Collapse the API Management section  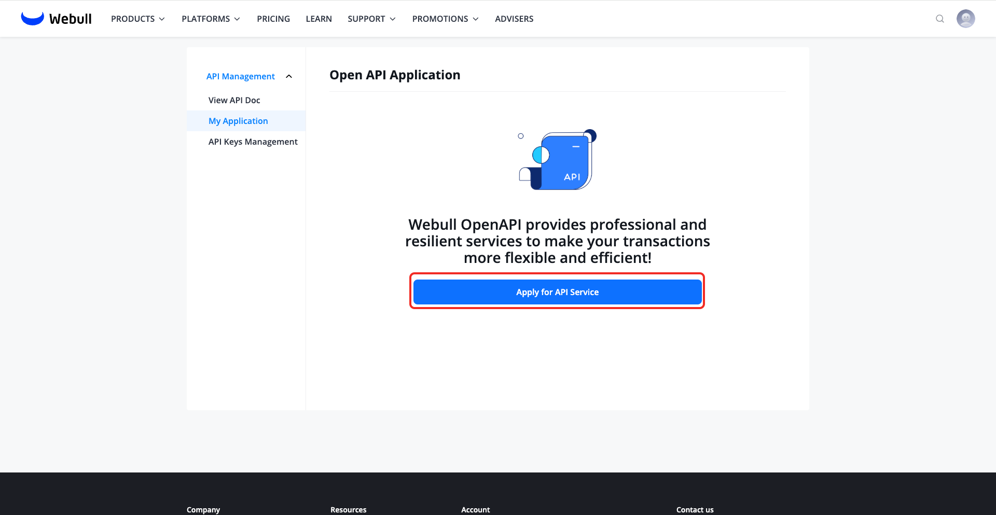click(x=289, y=76)
